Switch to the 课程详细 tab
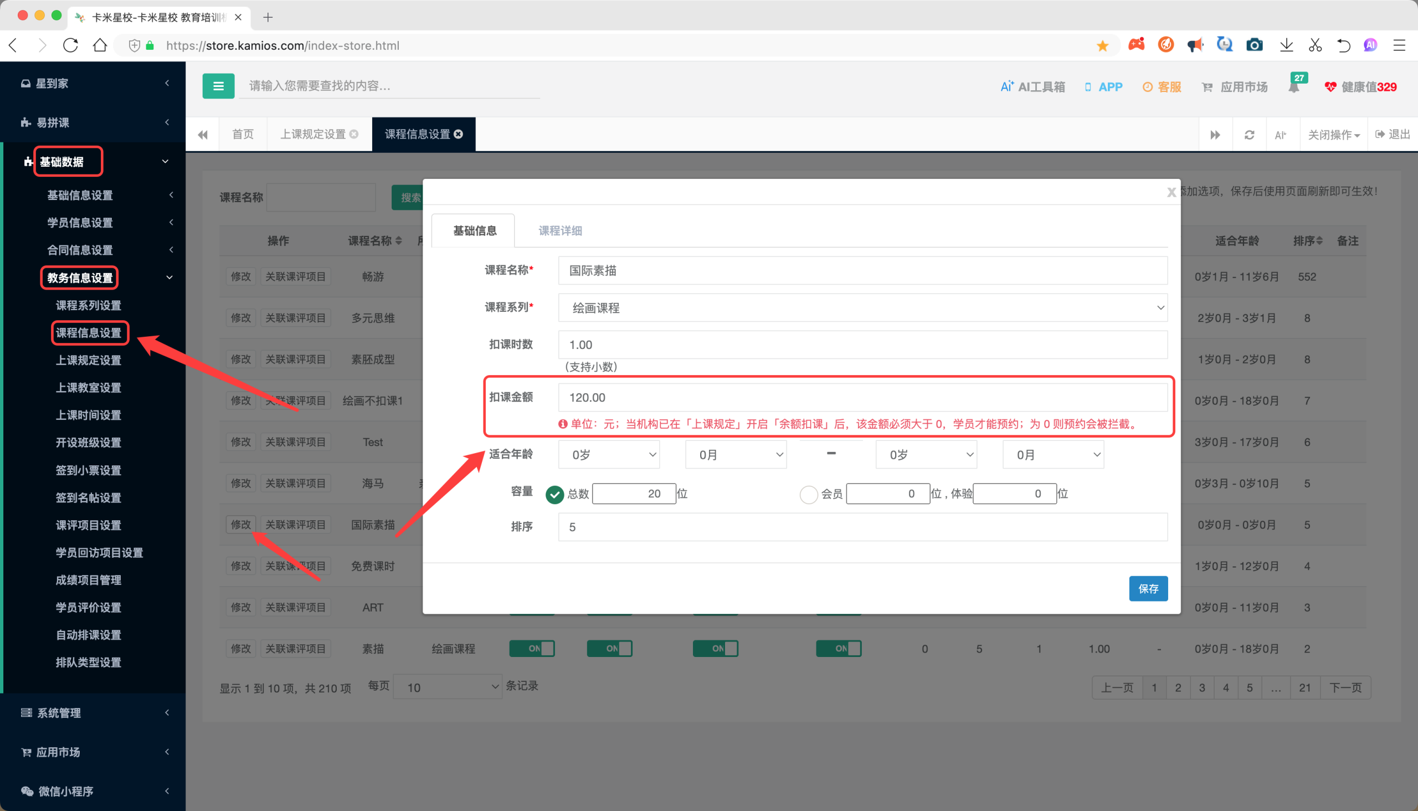 coord(560,230)
